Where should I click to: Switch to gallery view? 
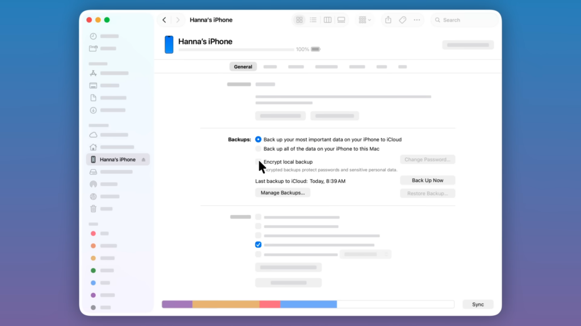tap(341, 20)
